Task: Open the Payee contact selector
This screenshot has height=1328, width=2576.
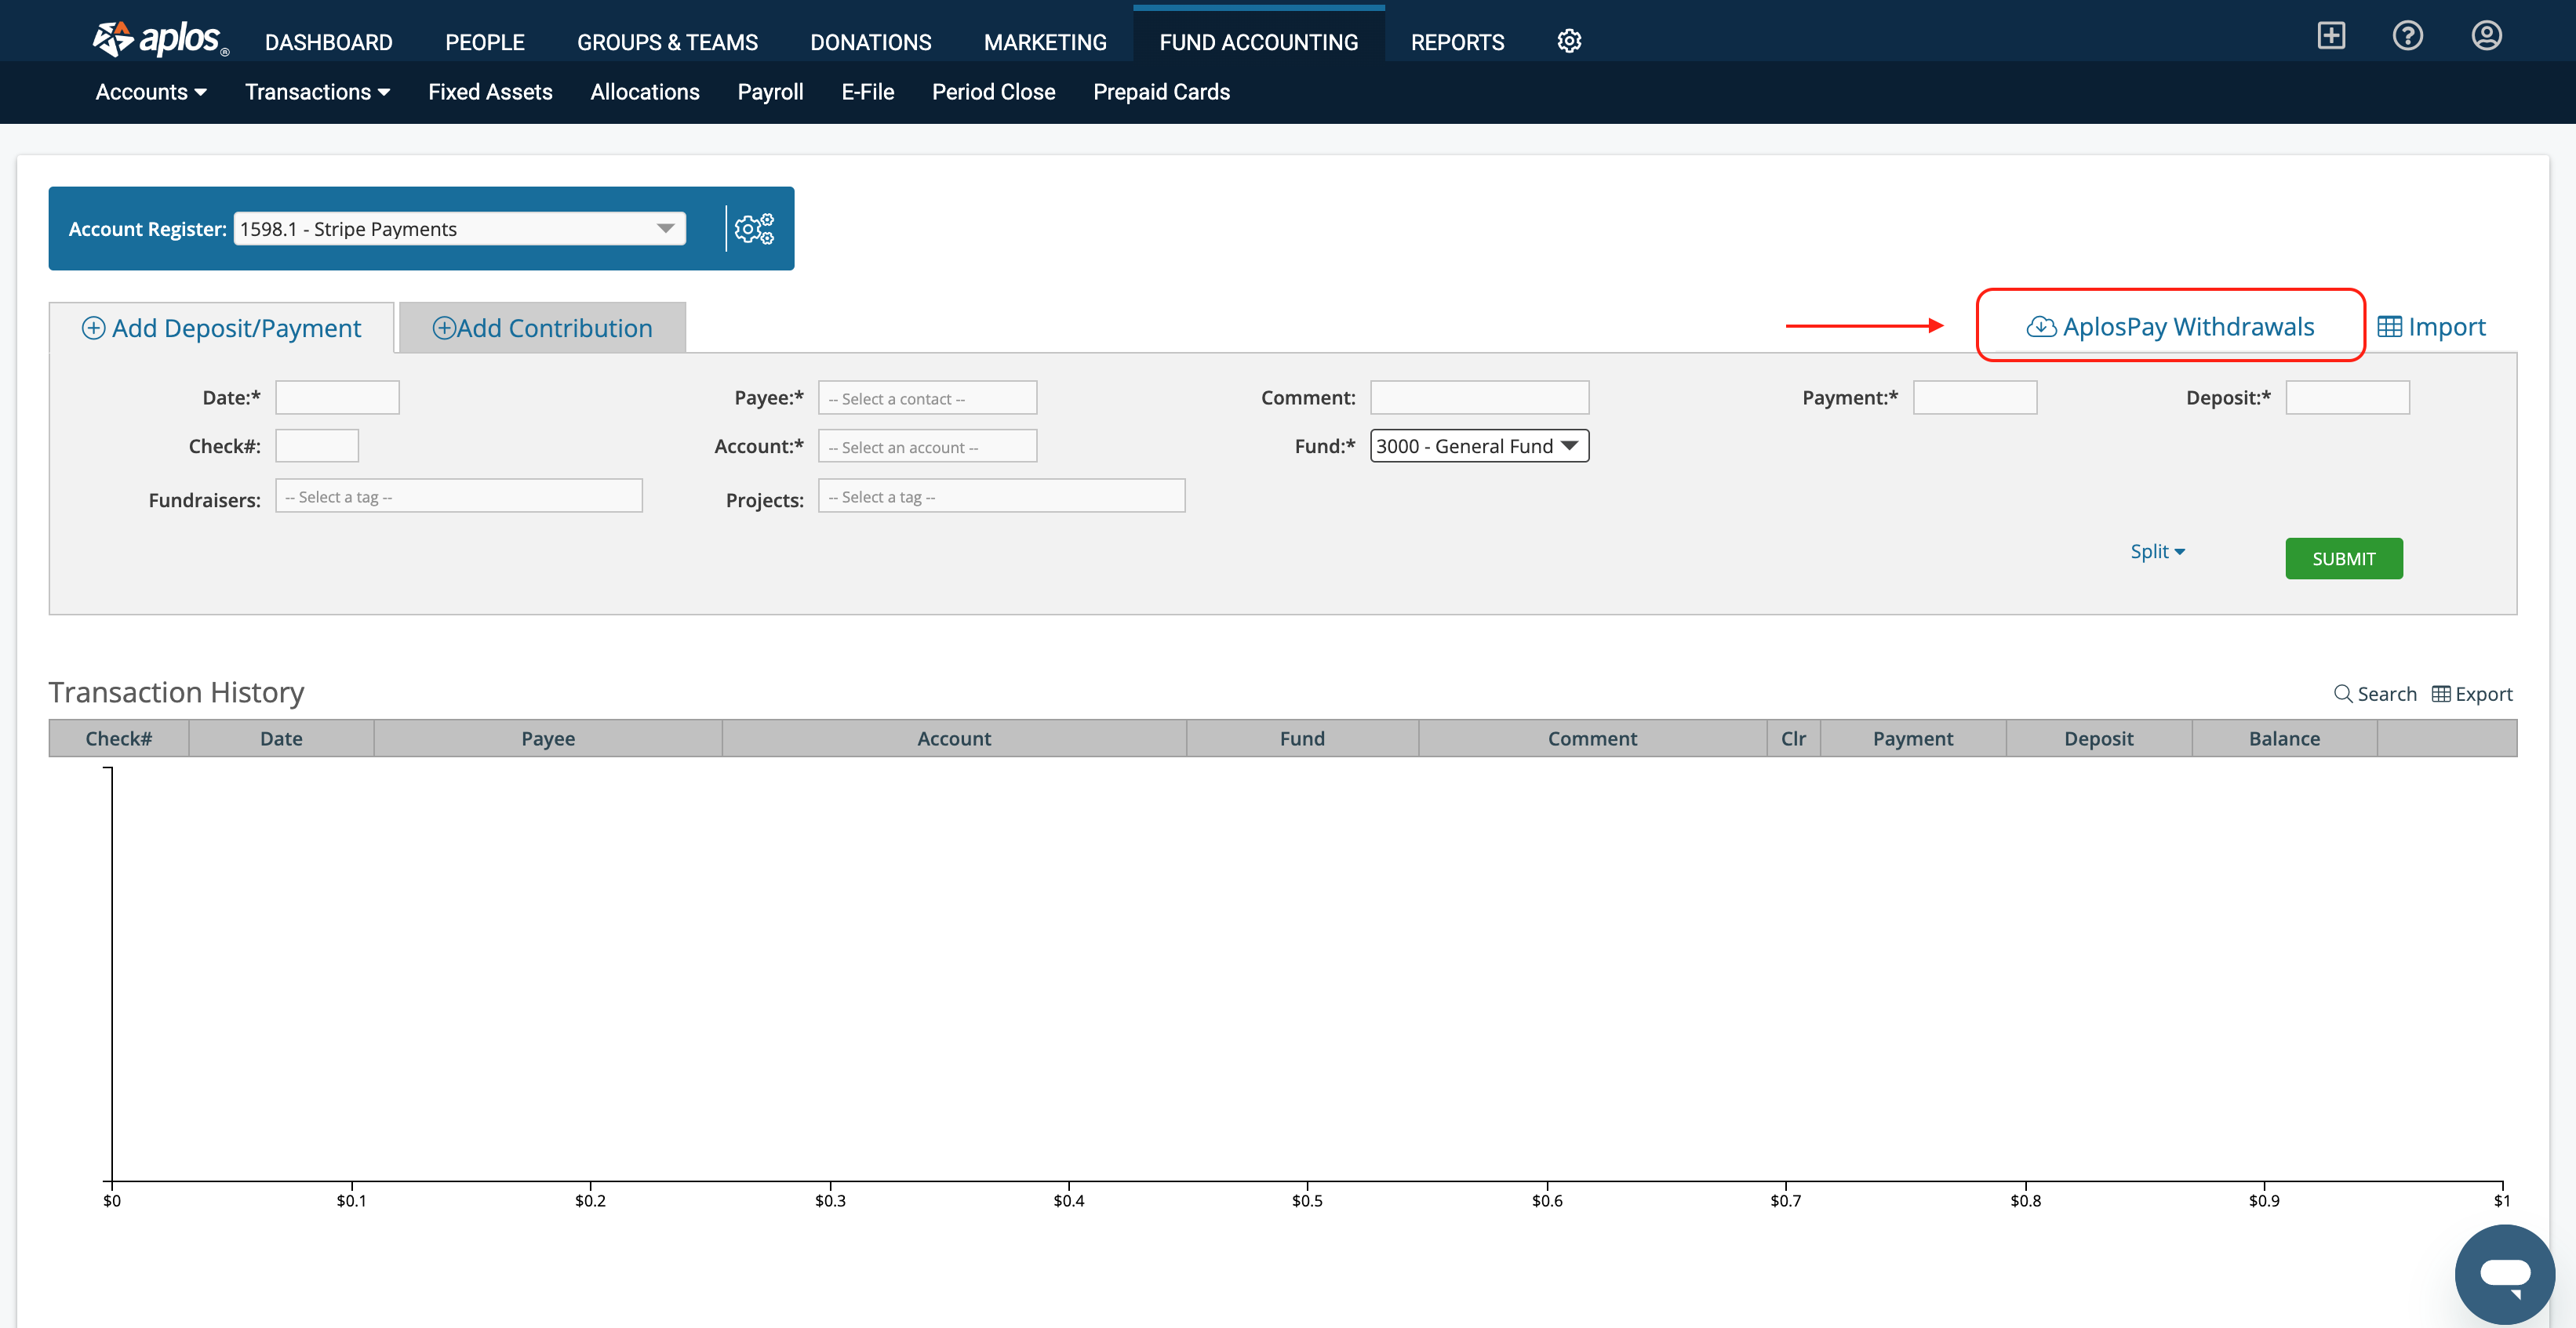Action: pyautogui.click(x=927, y=397)
